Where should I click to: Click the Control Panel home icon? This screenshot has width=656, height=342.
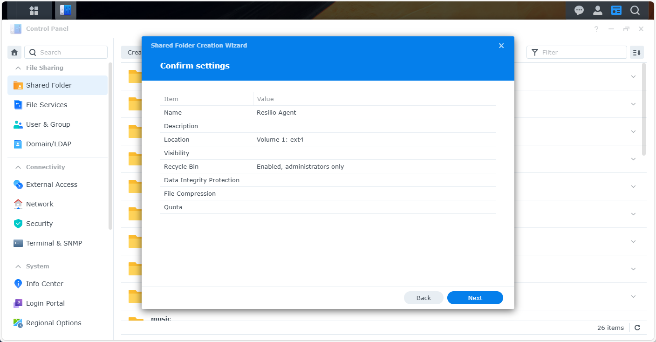coord(14,52)
